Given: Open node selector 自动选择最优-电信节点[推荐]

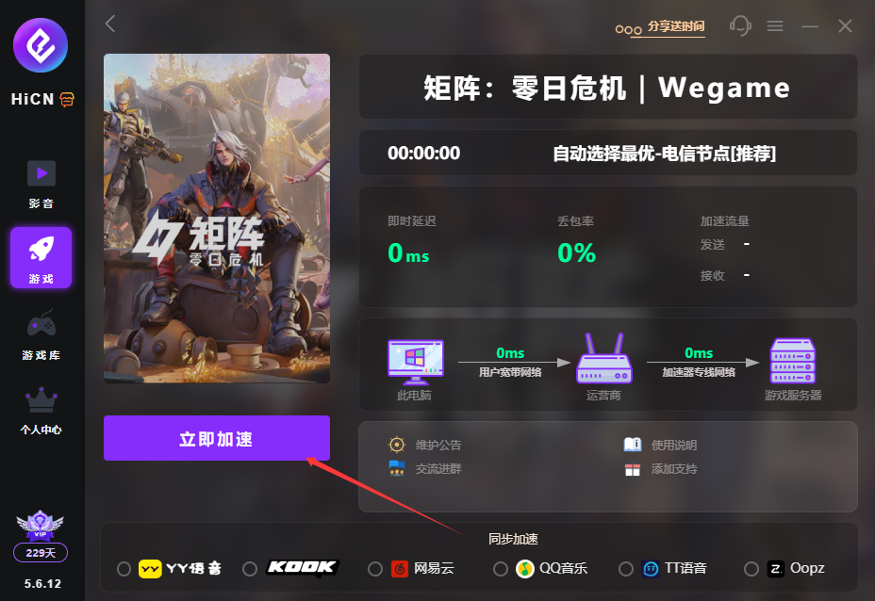Looking at the screenshot, I should tap(664, 154).
